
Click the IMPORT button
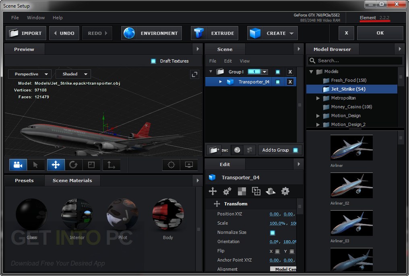(x=25, y=33)
